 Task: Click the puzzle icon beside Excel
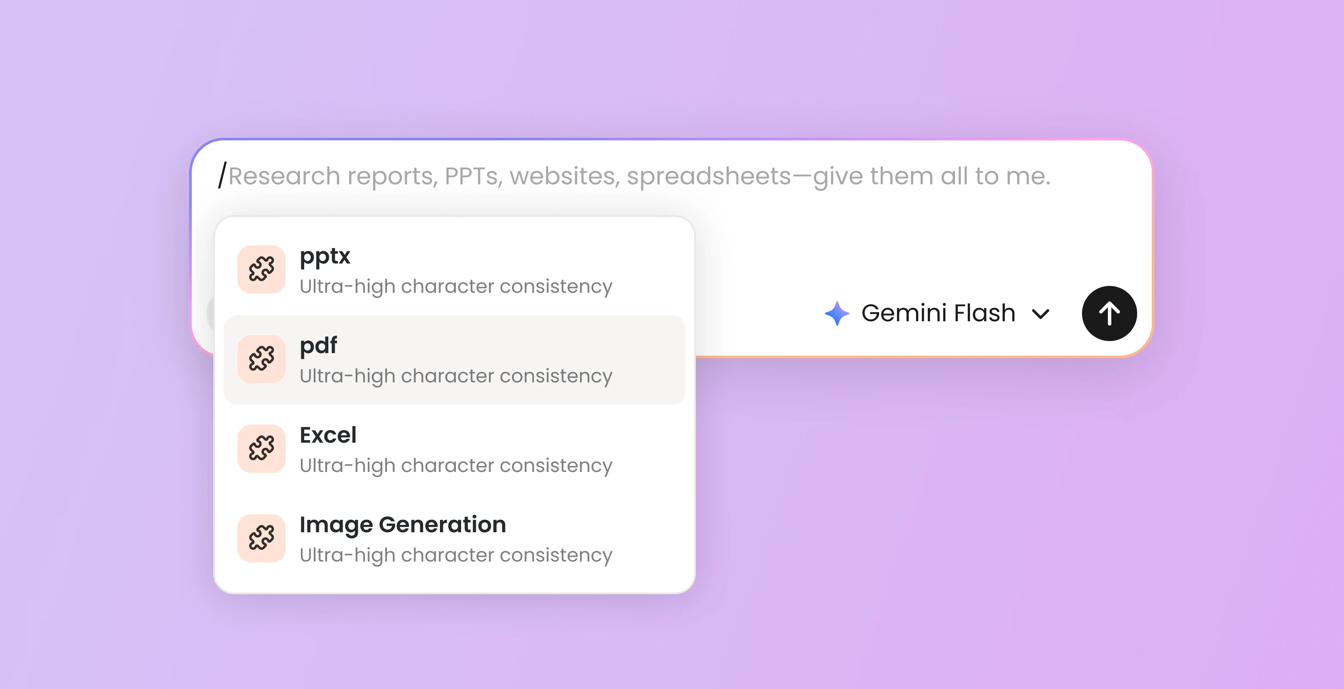pyautogui.click(x=262, y=449)
